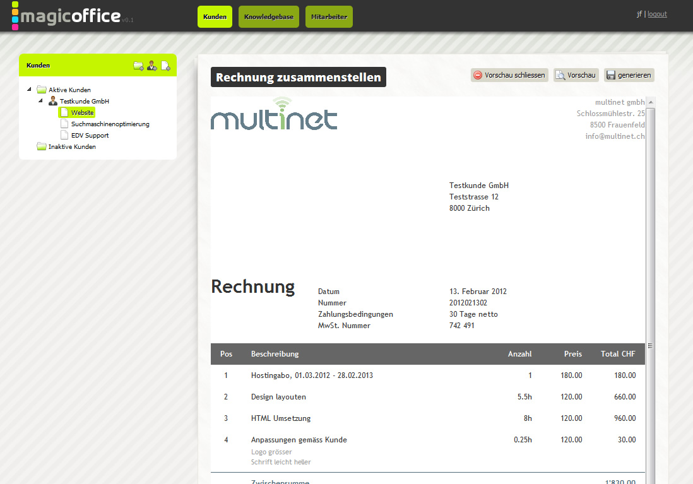Click the add customer person icon

click(152, 66)
